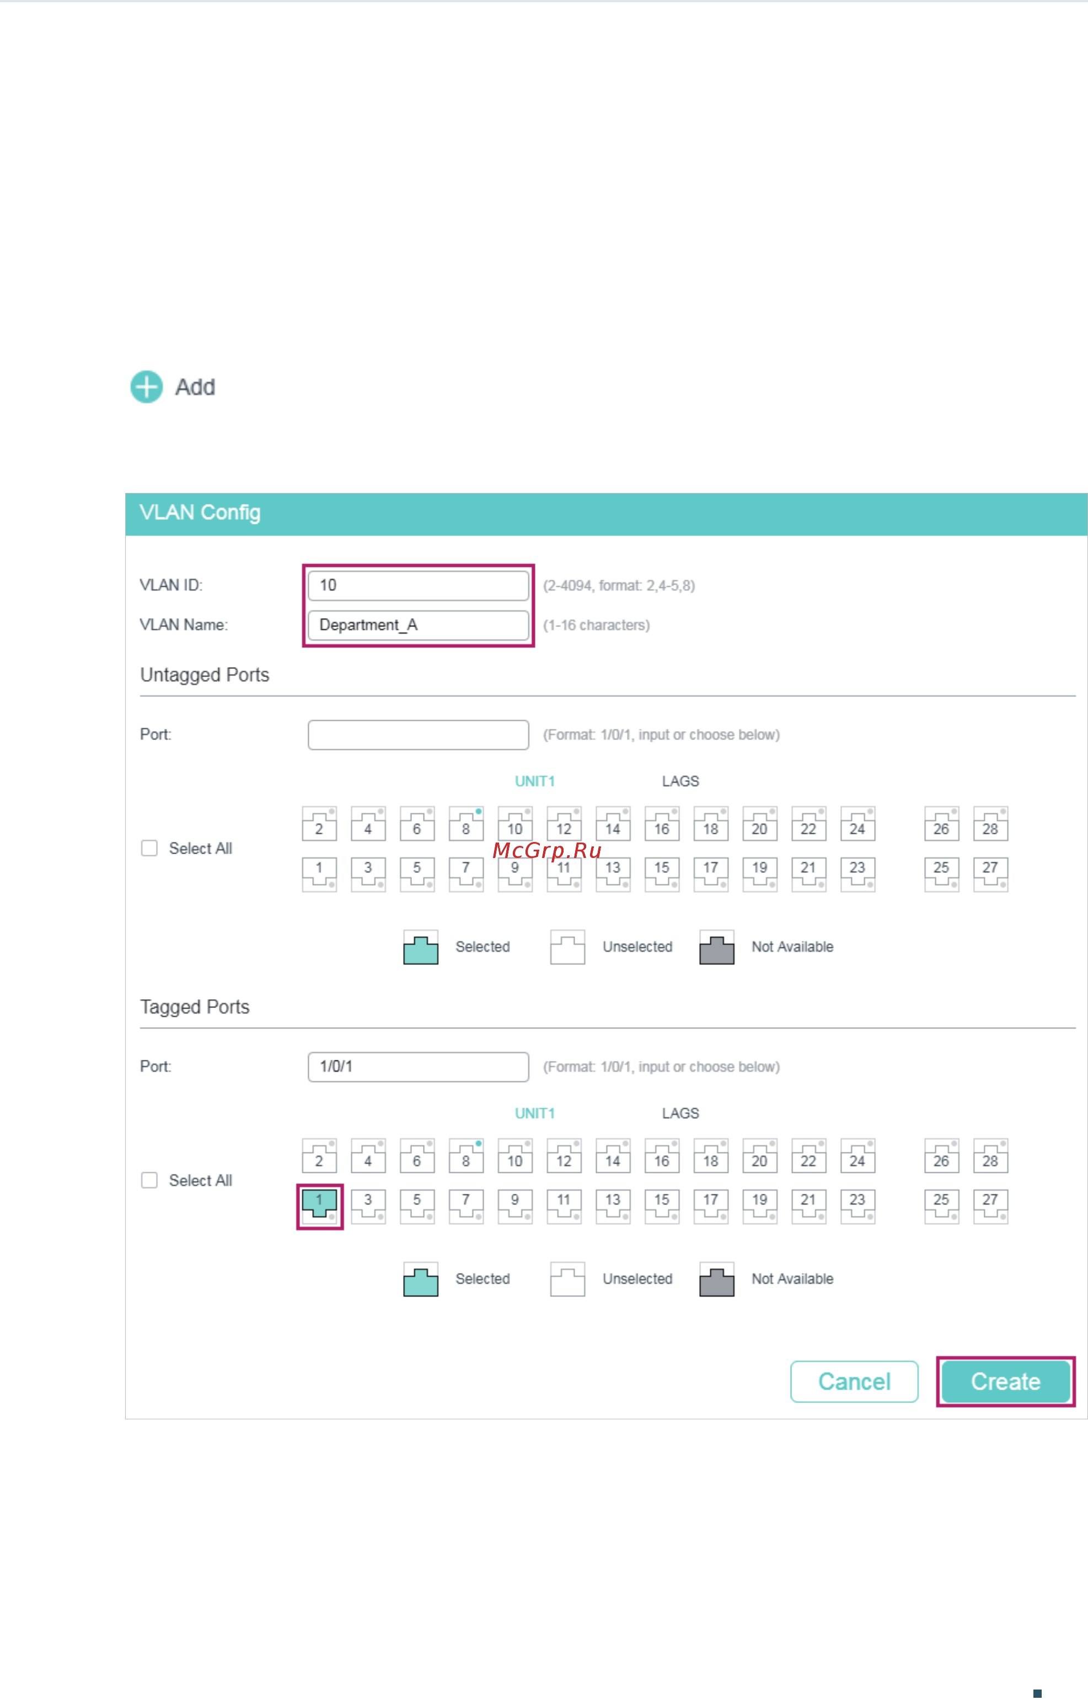This screenshot has height=1700, width=1088.
Task: Select port 1 under Untagged Ports
Action: (x=319, y=875)
